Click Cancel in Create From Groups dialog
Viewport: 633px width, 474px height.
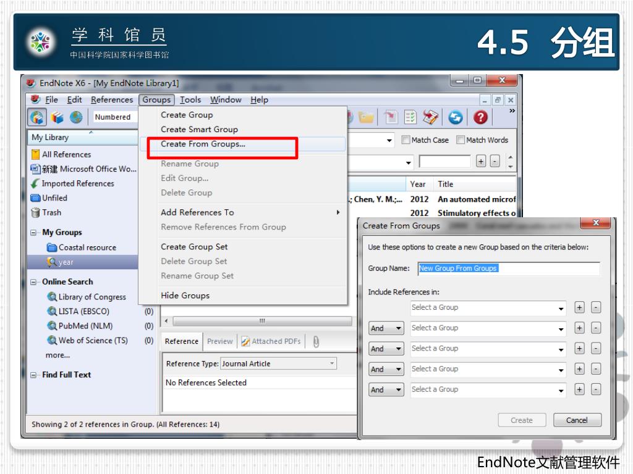pos(577,420)
